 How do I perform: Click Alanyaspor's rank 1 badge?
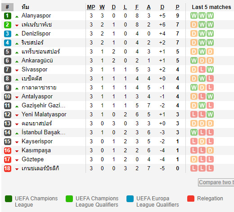point(8,16)
